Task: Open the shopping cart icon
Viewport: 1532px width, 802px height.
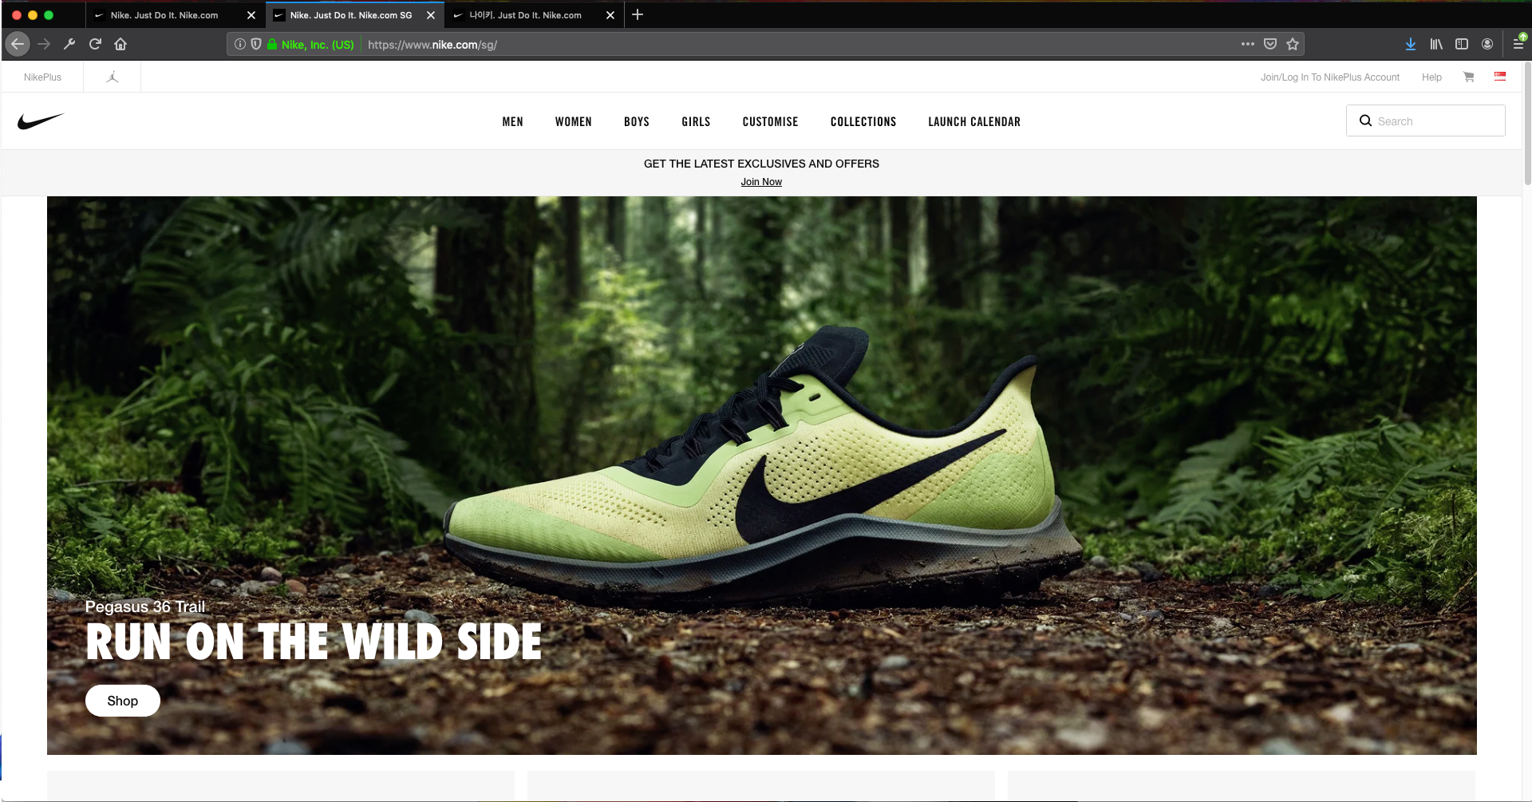Action: [x=1468, y=77]
